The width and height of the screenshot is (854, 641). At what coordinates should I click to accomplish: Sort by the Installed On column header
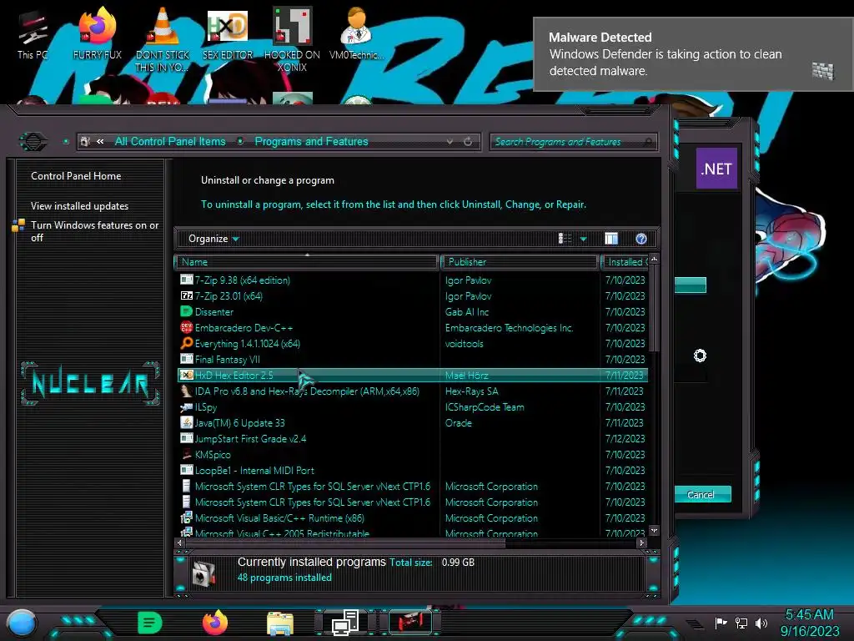625,262
